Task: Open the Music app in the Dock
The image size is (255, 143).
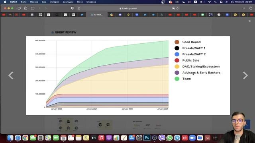Action: click(x=101, y=138)
